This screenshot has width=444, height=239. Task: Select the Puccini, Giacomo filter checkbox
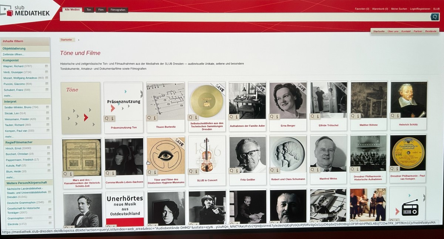pos(47,84)
